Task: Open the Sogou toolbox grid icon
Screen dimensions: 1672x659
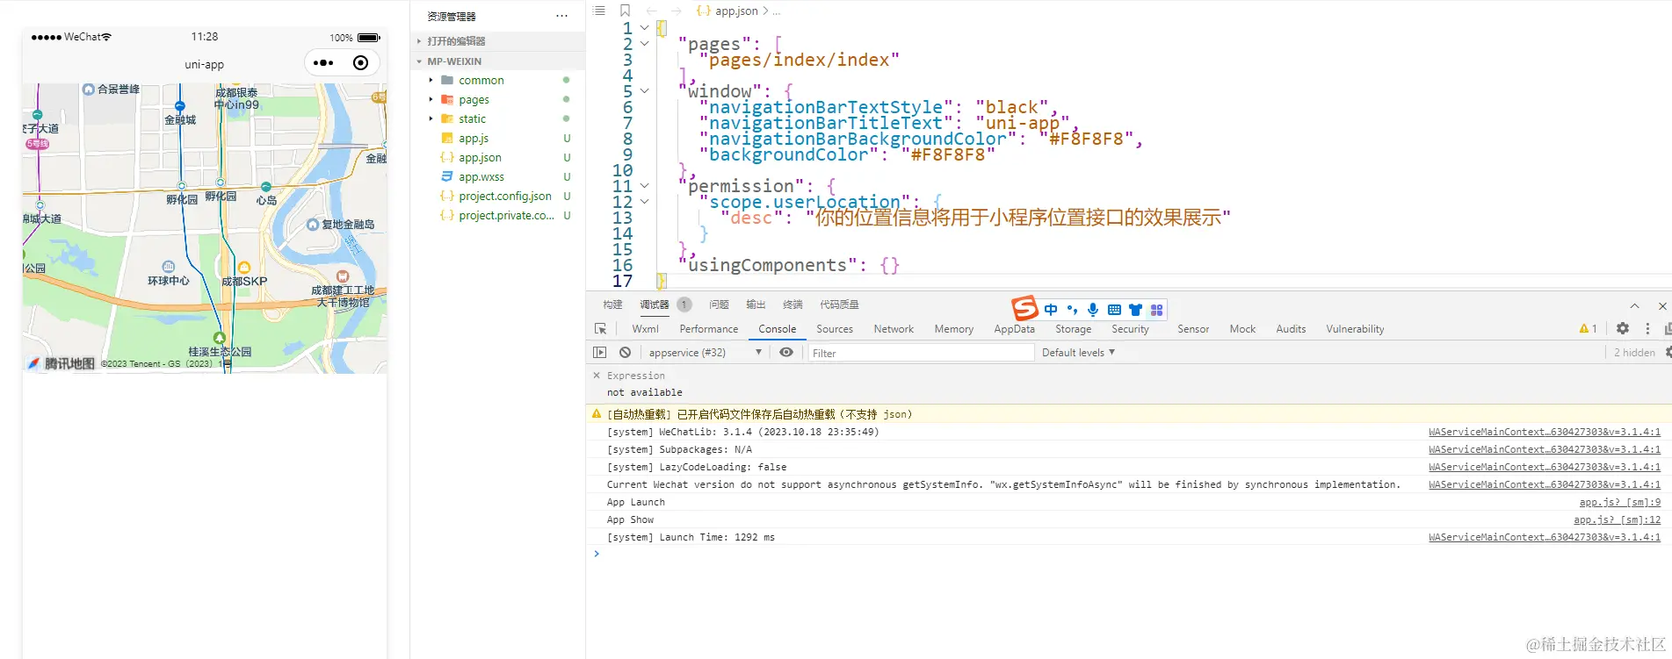Action: coord(1156,309)
